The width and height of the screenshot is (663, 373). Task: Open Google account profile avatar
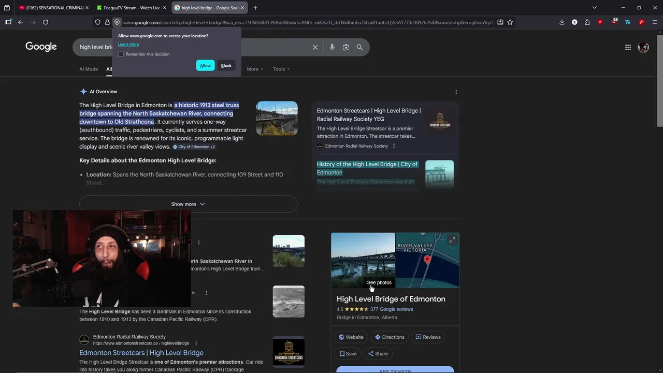pyautogui.click(x=643, y=47)
